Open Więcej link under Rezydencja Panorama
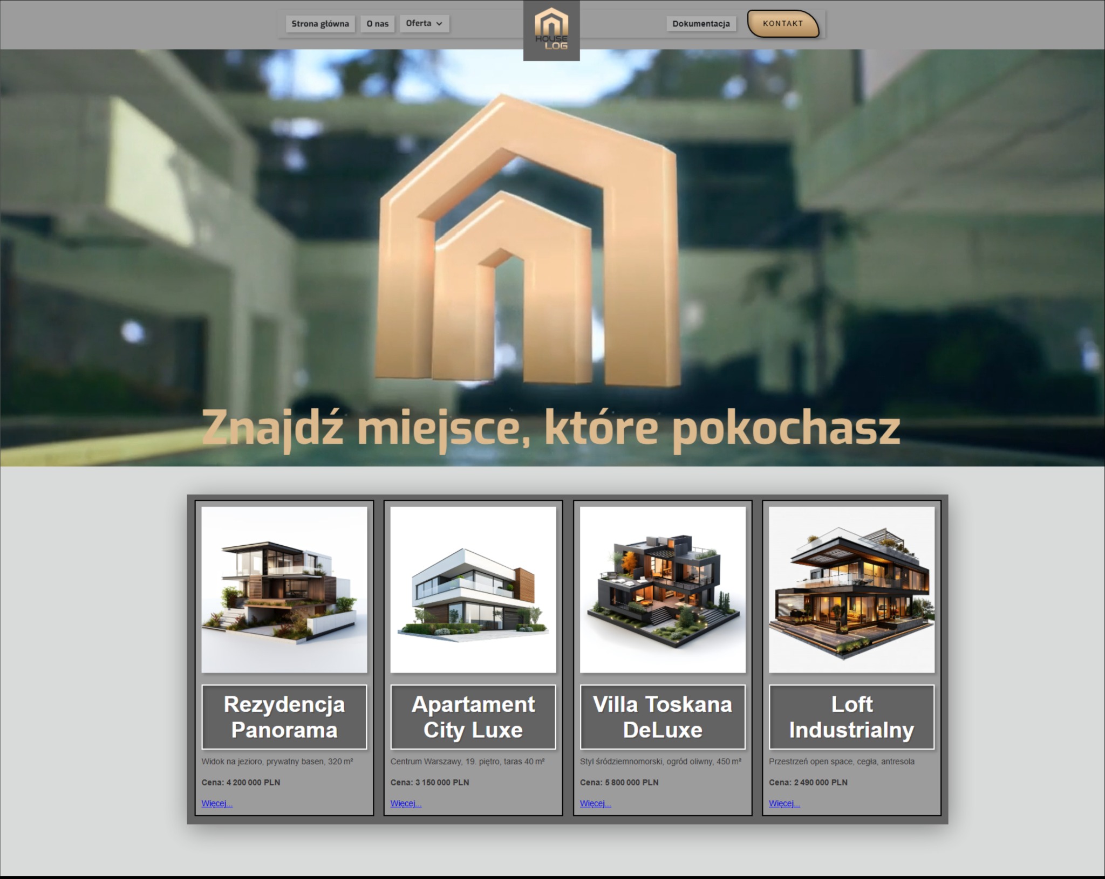This screenshot has width=1105, height=879. click(x=216, y=803)
